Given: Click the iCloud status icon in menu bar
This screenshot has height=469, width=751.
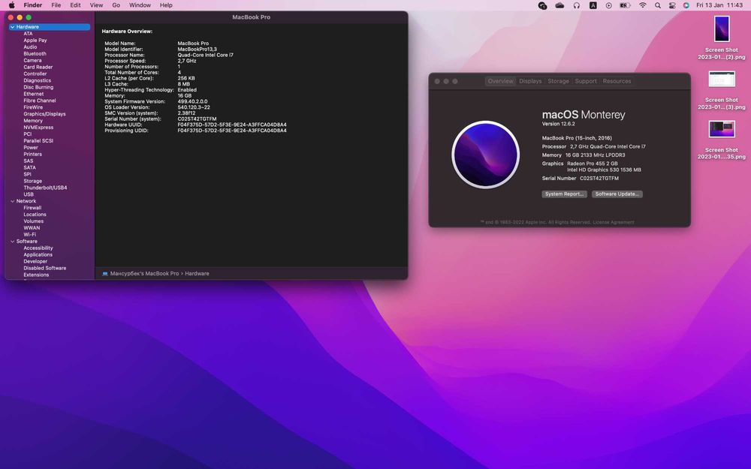Looking at the screenshot, I should pos(559,5).
